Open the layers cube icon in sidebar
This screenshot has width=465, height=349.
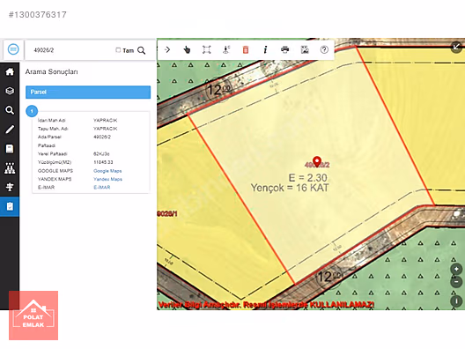[10, 91]
